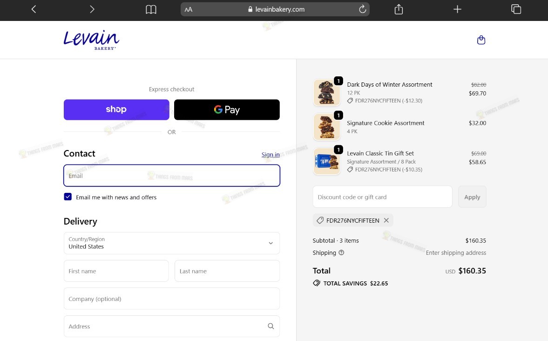Viewport: 548px width, 341px height.
Task: Click the Signature Cookie Assortment thumbnail
Action: coord(326,127)
